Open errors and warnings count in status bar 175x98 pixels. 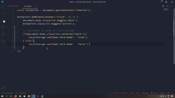[23, 93]
